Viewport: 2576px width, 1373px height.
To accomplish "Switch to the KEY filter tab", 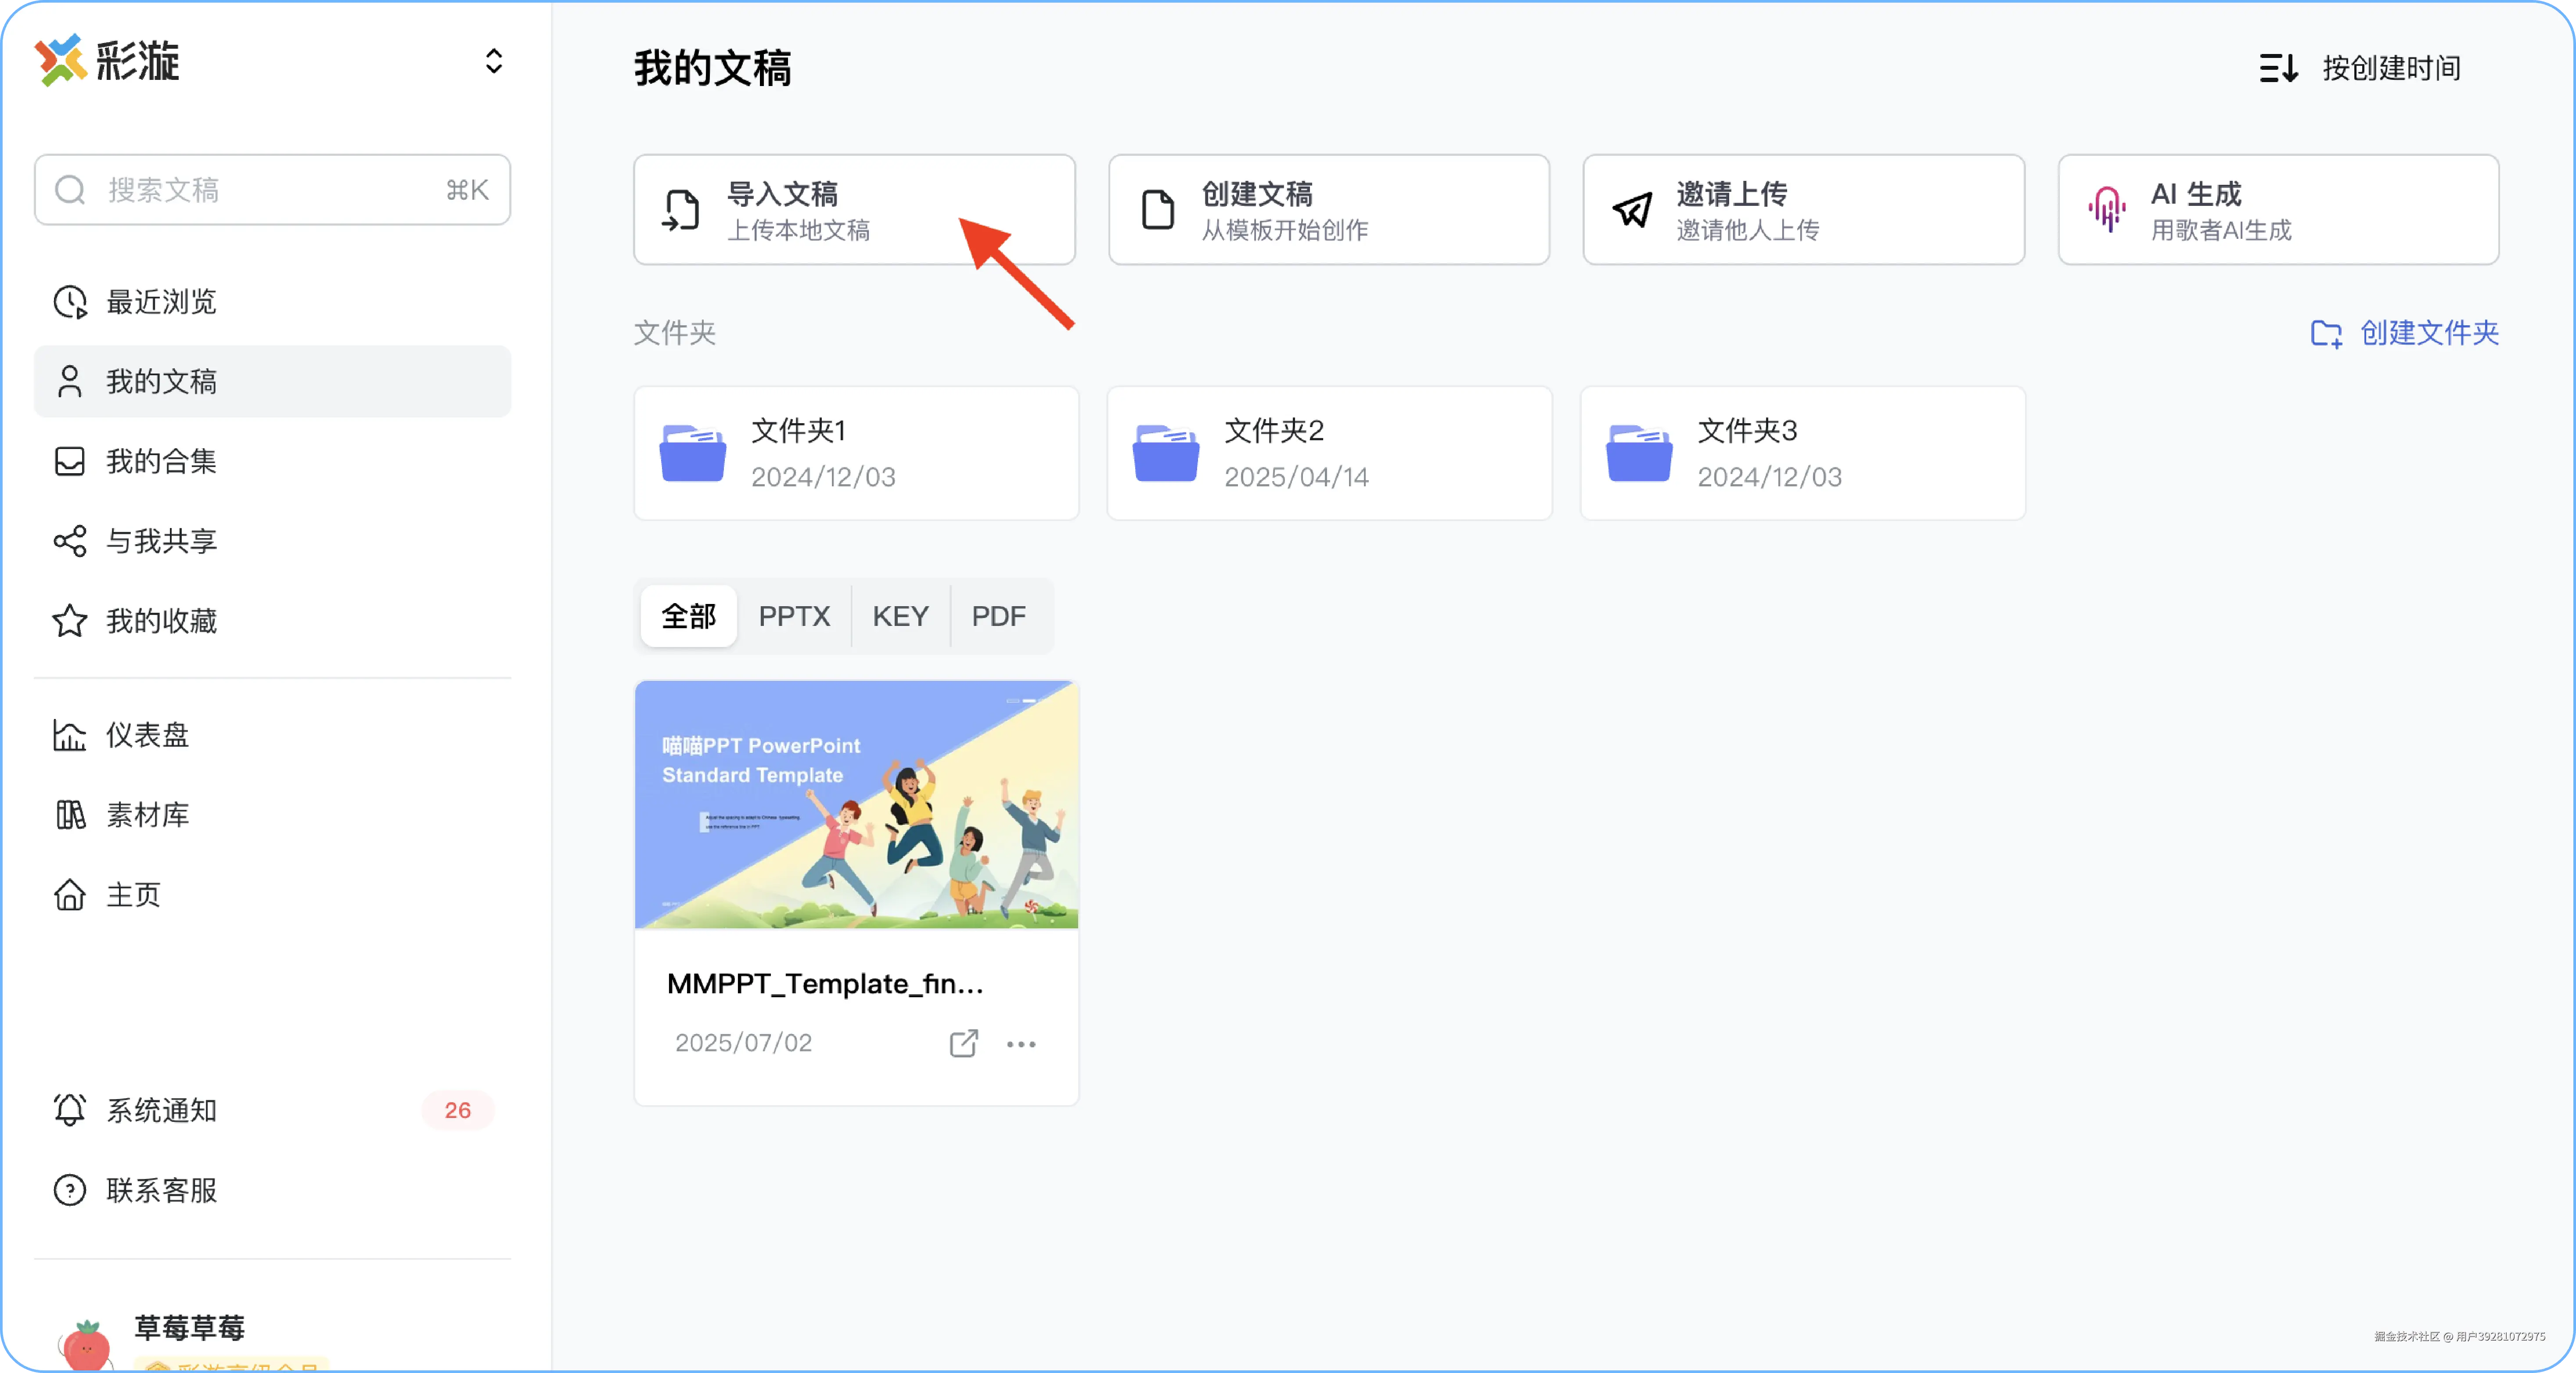I will click(900, 616).
